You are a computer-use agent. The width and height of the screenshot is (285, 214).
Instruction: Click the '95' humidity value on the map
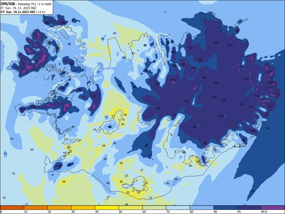tap(154, 62)
